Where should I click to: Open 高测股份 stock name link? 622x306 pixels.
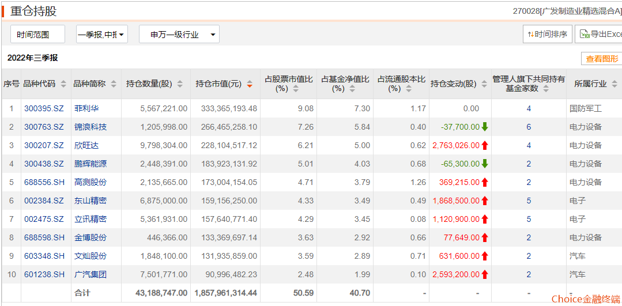click(91, 182)
